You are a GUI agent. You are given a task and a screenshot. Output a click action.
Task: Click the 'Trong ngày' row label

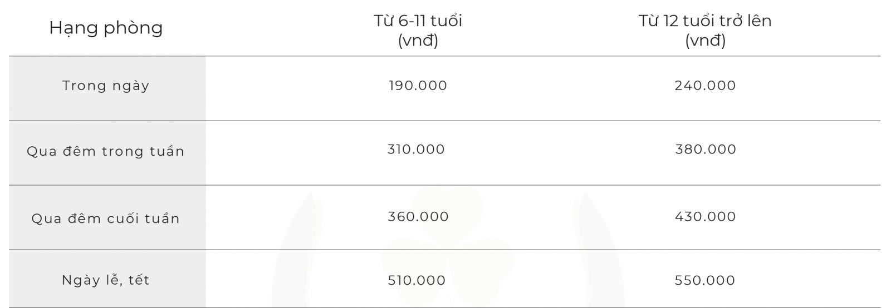106,86
